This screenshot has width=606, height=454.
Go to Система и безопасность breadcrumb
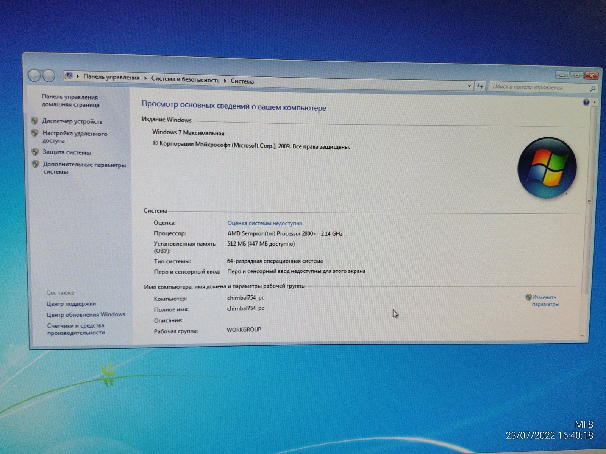pyautogui.click(x=185, y=79)
